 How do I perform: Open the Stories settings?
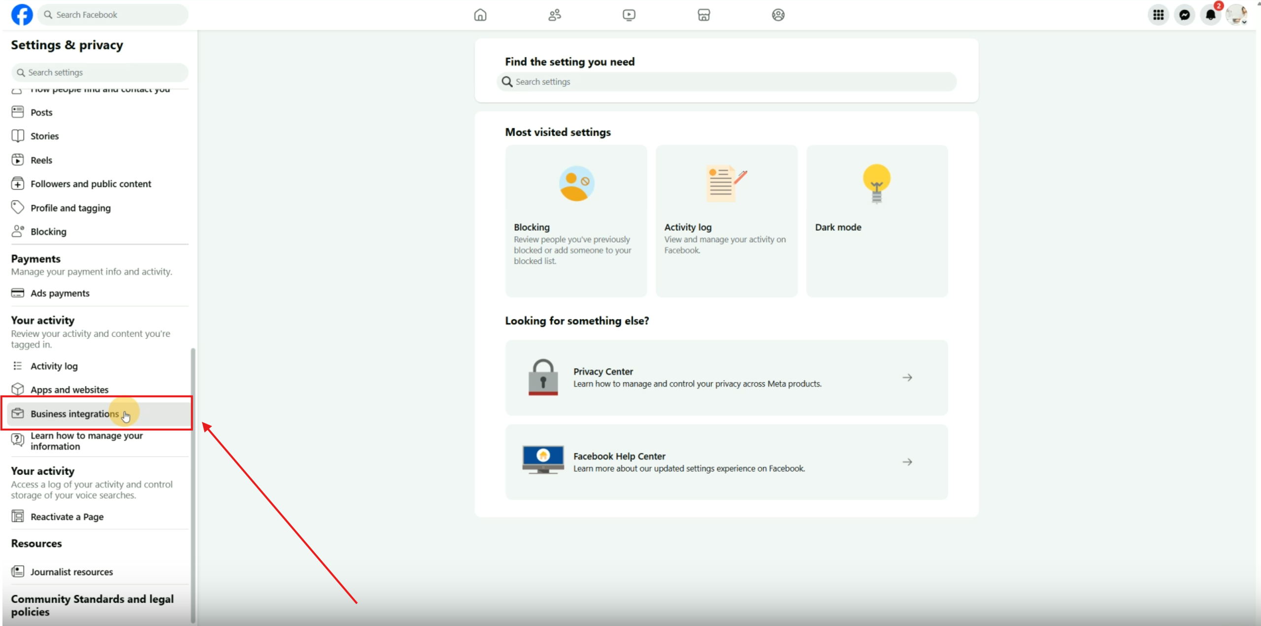(99, 136)
